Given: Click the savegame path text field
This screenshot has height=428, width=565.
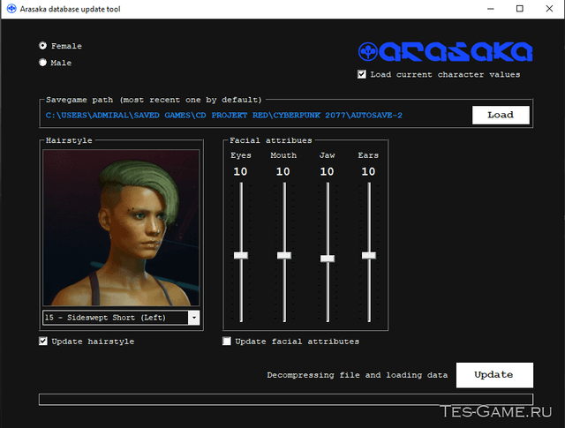Looking at the screenshot, I should [223, 116].
